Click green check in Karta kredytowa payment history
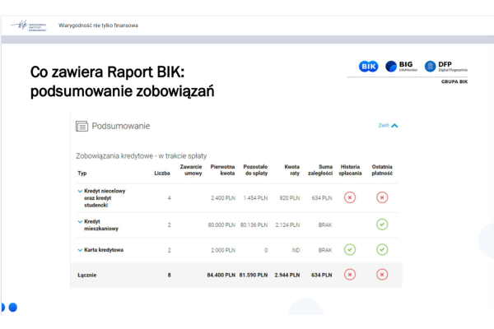This screenshot has height=329, width=494. click(x=350, y=250)
